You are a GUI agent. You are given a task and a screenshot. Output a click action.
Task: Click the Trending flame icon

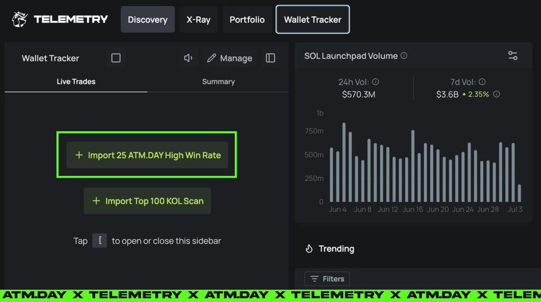pos(309,249)
